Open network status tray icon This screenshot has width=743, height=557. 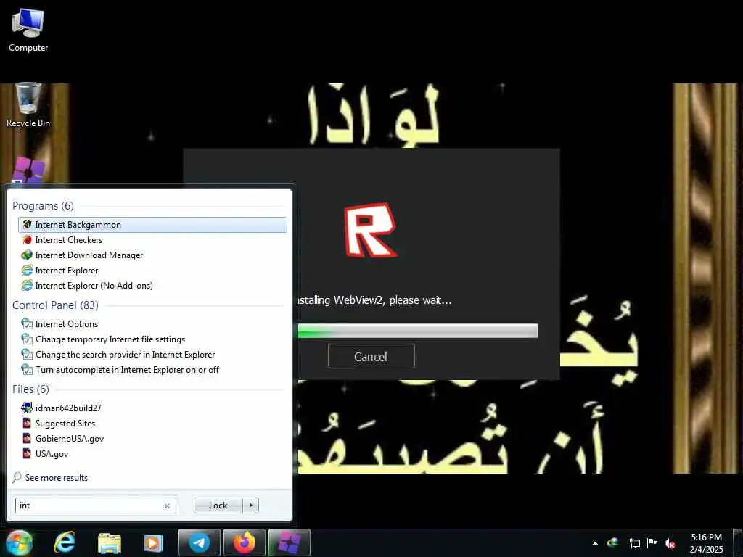tap(634, 543)
